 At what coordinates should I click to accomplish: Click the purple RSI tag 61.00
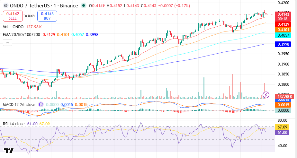(282, 132)
